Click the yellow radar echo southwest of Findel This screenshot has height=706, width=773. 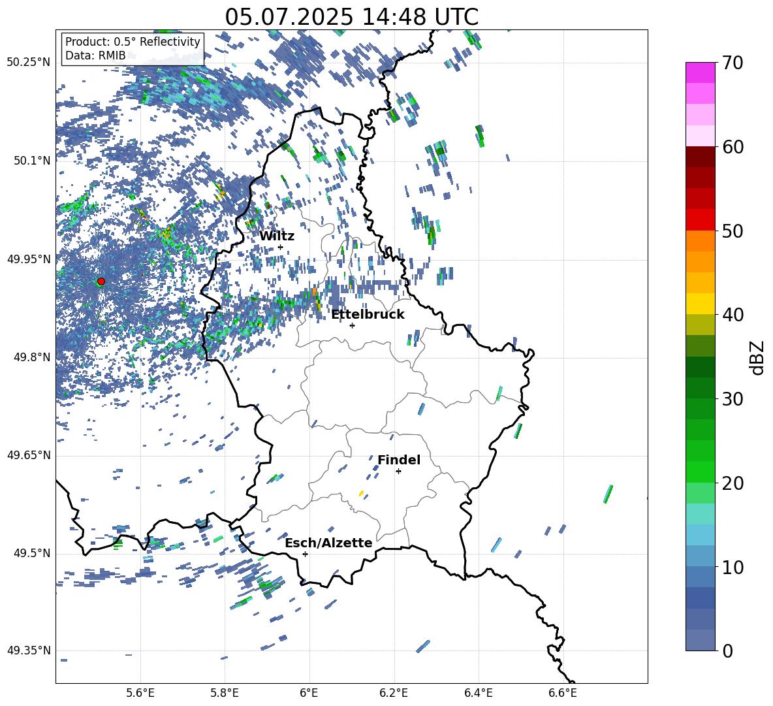tap(361, 493)
